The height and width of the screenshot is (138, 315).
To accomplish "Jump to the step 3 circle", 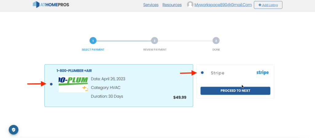I will coord(216,40).
